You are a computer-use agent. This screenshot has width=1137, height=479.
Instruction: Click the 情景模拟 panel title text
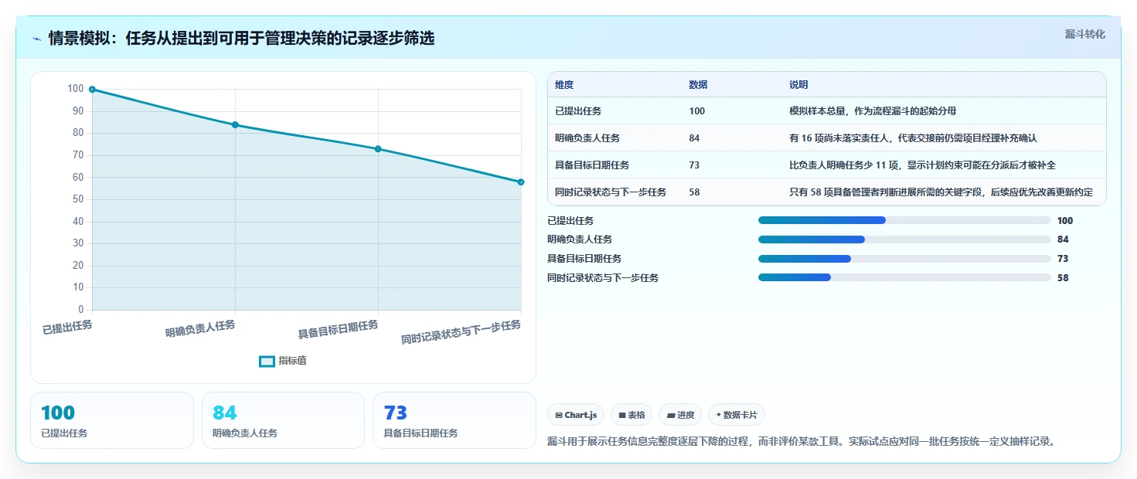pyautogui.click(x=241, y=38)
